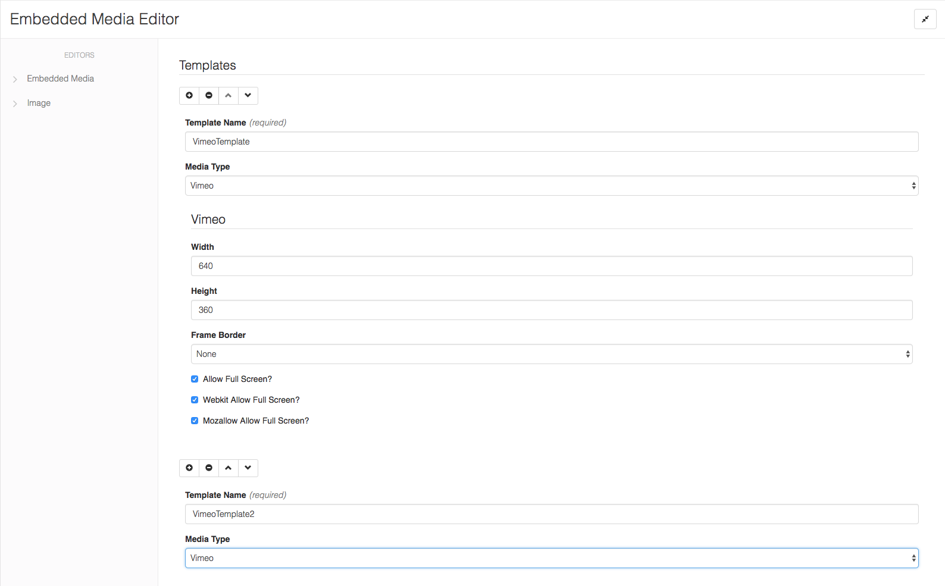The height and width of the screenshot is (586, 945).
Task: Click the add icon above VimeoTemplate
Action: point(189,95)
